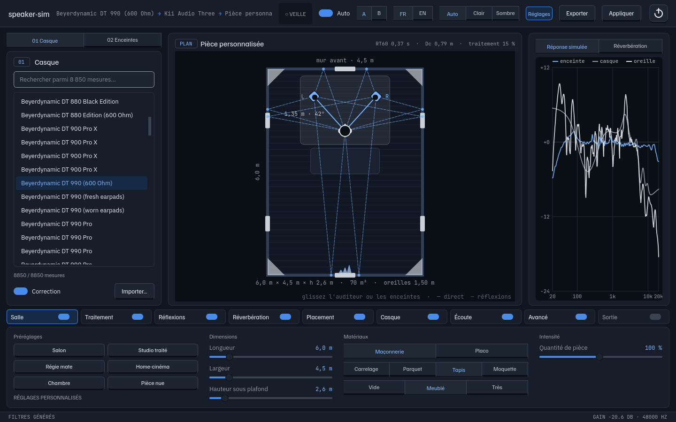This screenshot has height=422, width=676.
Task: Apply the Home-cinéma preset
Action: (153, 367)
